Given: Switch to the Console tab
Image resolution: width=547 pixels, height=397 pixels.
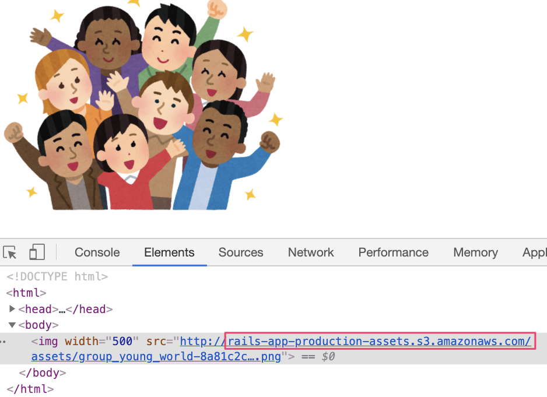Looking at the screenshot, I should 97,252.
